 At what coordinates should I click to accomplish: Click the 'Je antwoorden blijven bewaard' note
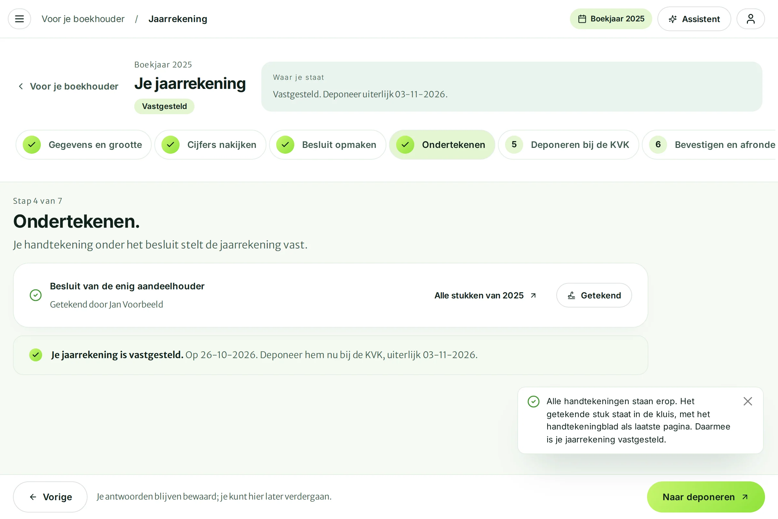pyautogui.click(x=214, y=497)
